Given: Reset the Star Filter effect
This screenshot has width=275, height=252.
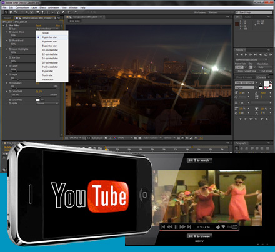Looking at the screenshot, I should click(38, 26).
